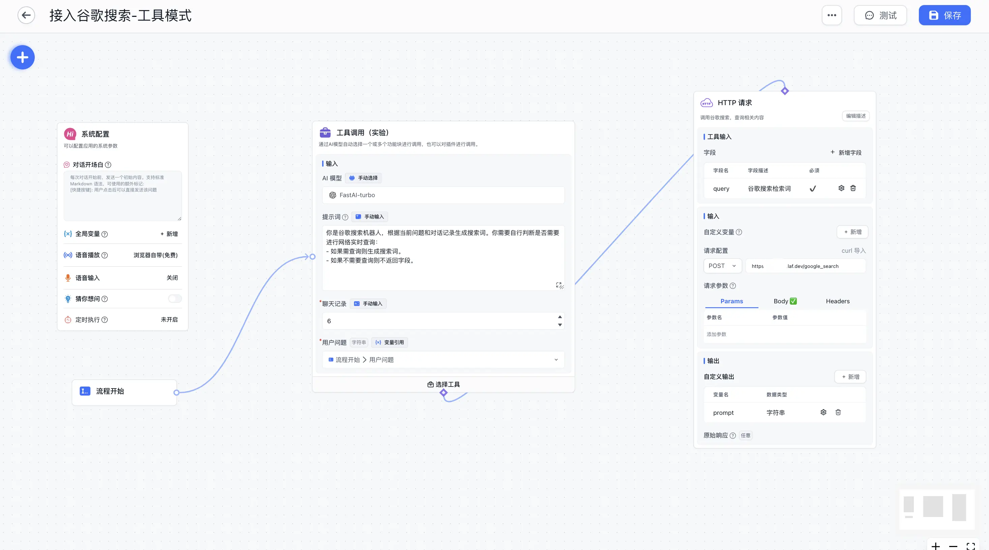
Task: Open the FastAI-turbo model selector
Action: point(443,195)
